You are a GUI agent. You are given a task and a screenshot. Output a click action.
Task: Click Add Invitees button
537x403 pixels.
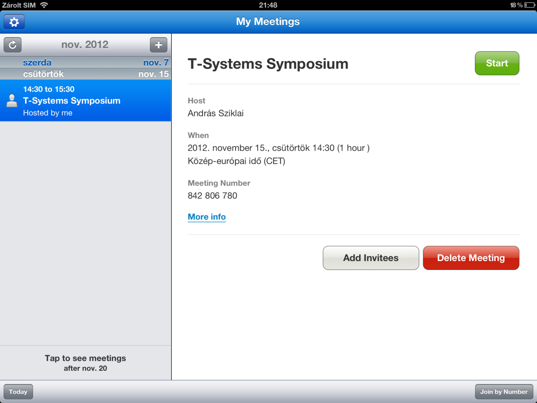tap(371, 258)
